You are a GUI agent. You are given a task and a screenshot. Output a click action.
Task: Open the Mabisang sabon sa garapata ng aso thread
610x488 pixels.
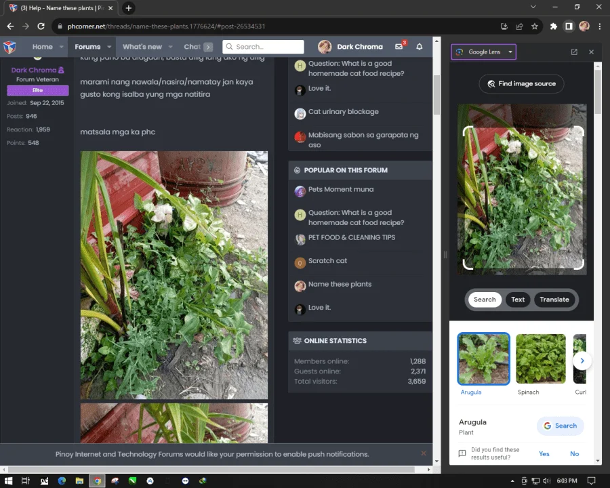tap(363, 140)
